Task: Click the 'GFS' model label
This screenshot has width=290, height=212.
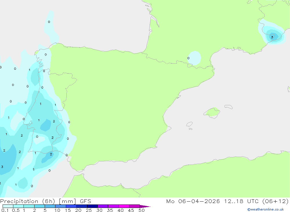Action: (x=86, y=201)
